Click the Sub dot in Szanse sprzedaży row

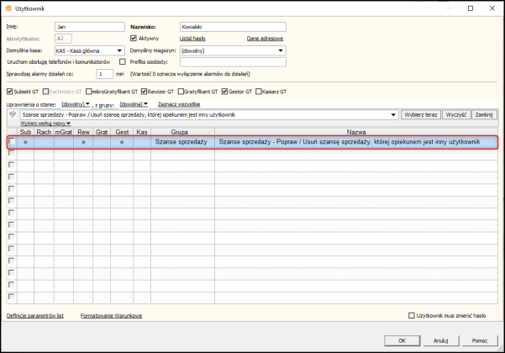pyautogui.click(x=25, y=142)
